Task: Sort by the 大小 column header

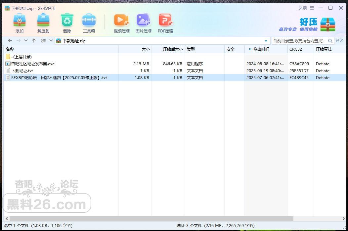Action: [135, 49]
